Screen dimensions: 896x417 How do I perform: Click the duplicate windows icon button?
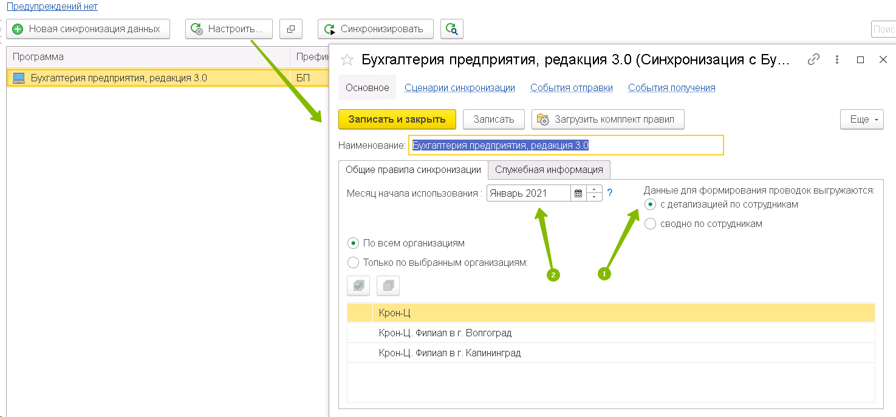(x=291, y=29)
